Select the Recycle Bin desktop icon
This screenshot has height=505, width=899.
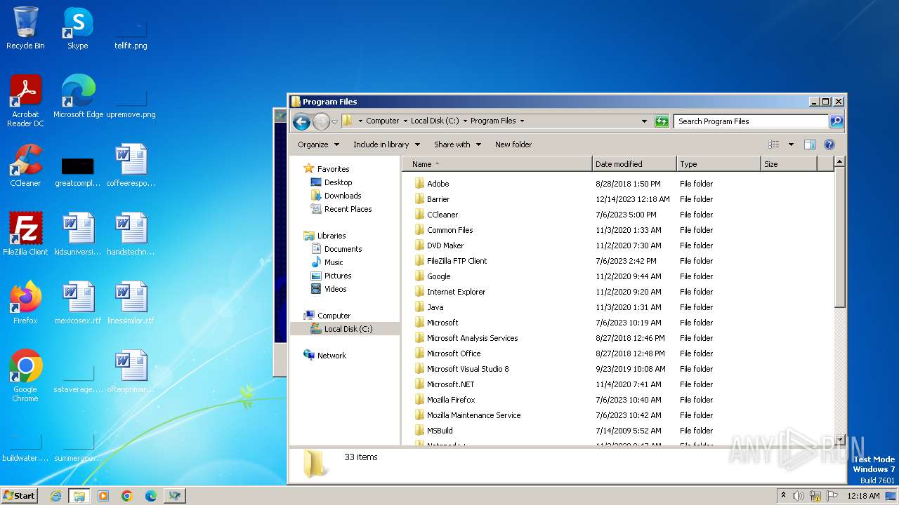25,29
